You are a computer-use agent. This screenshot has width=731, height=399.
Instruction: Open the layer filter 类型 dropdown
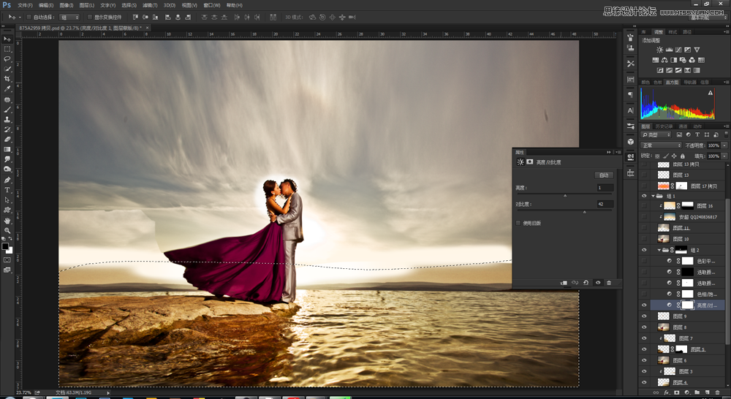tap(656, 134)
